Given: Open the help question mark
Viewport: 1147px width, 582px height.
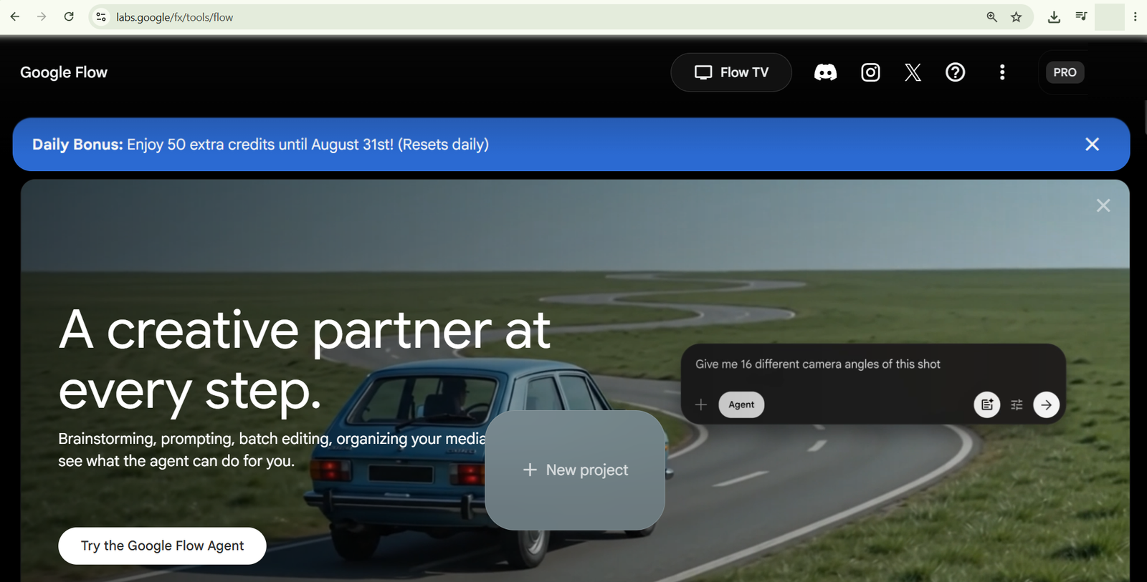Looking at the screenshot, I should point(955,72).
